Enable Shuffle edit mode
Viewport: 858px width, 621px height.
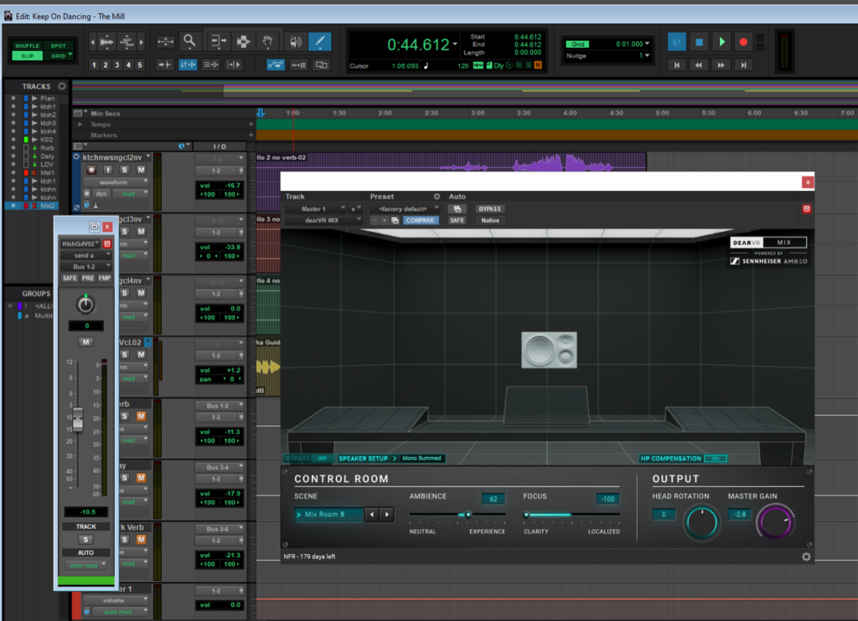tap(27, 46)
